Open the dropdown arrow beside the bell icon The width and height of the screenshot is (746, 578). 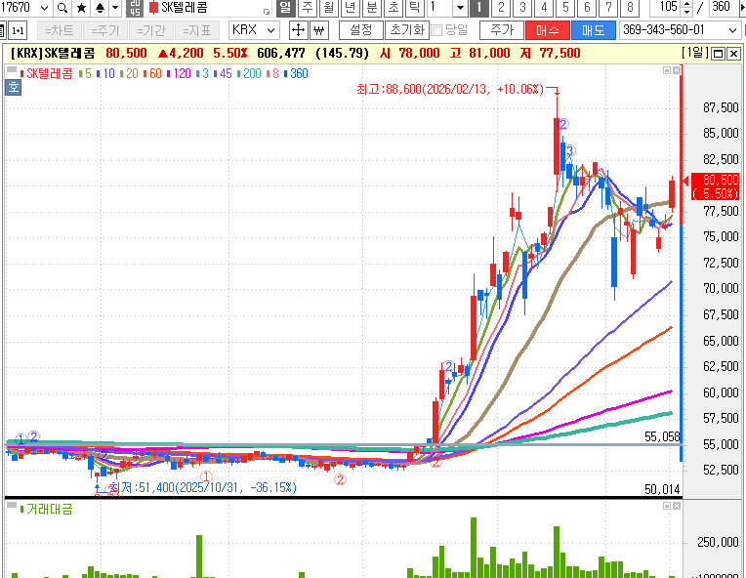tap(115, 8)
